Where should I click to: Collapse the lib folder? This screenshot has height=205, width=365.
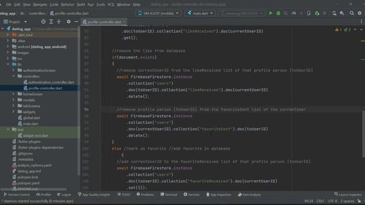7,64
